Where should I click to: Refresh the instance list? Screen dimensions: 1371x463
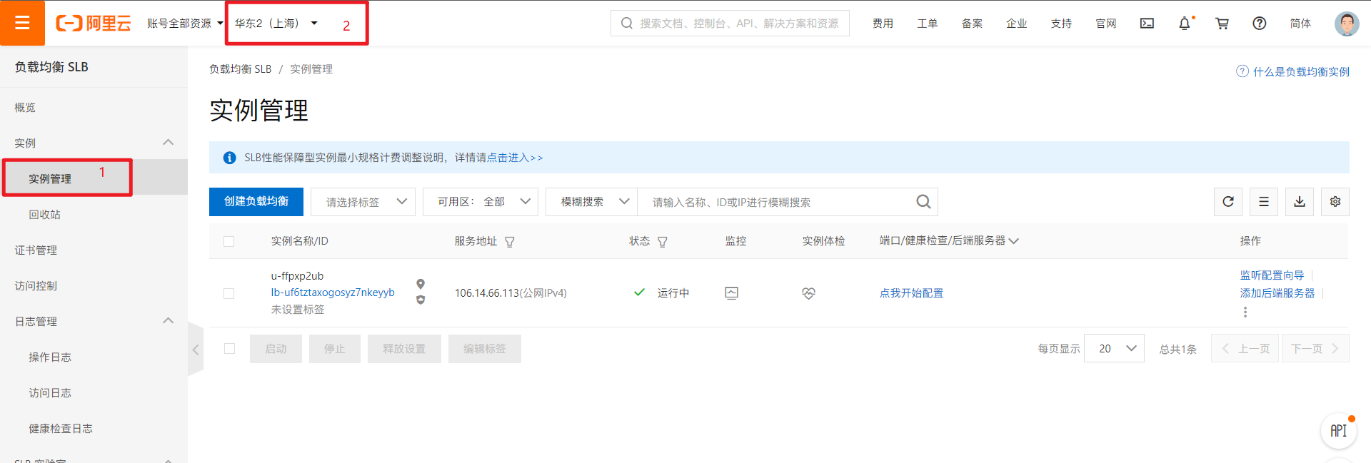click(x=1228, y=202)
